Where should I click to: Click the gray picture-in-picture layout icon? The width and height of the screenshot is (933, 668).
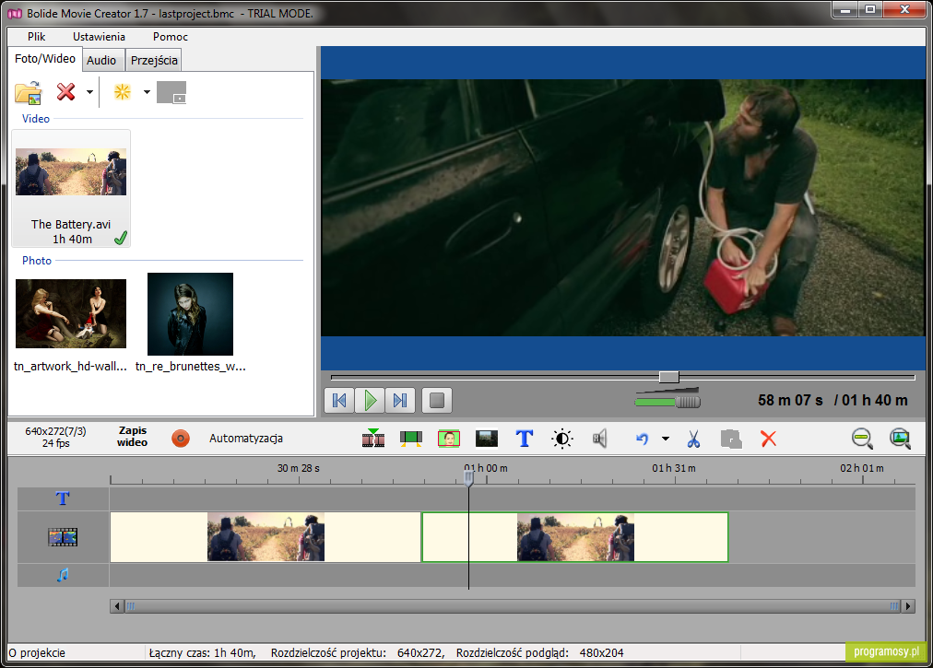coord(171,92)
